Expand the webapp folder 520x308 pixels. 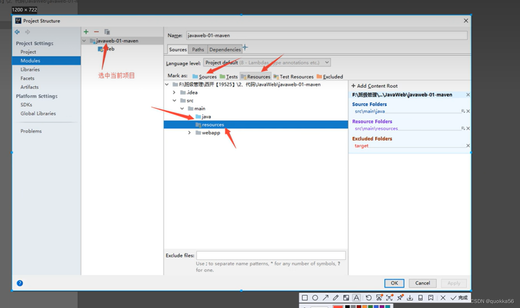[189, 133]
